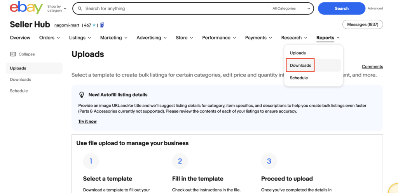
Task: Expand the Listings menu
Action: 80,38
